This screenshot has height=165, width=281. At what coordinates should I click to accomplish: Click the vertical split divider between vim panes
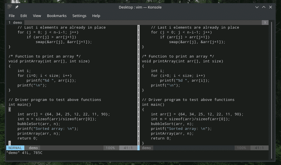pyautogui.click(x=139, y=85)
